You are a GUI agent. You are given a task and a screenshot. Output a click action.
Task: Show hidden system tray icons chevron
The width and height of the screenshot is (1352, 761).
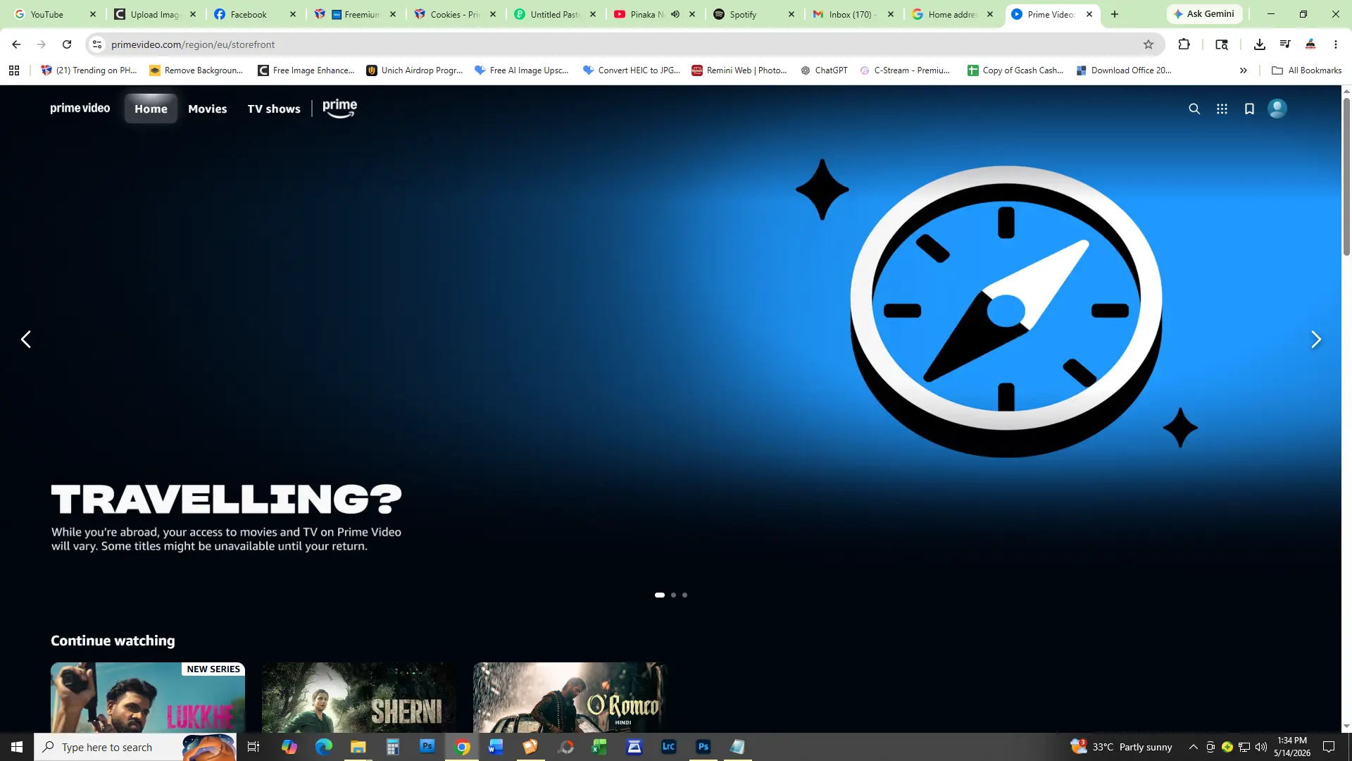1193,747
